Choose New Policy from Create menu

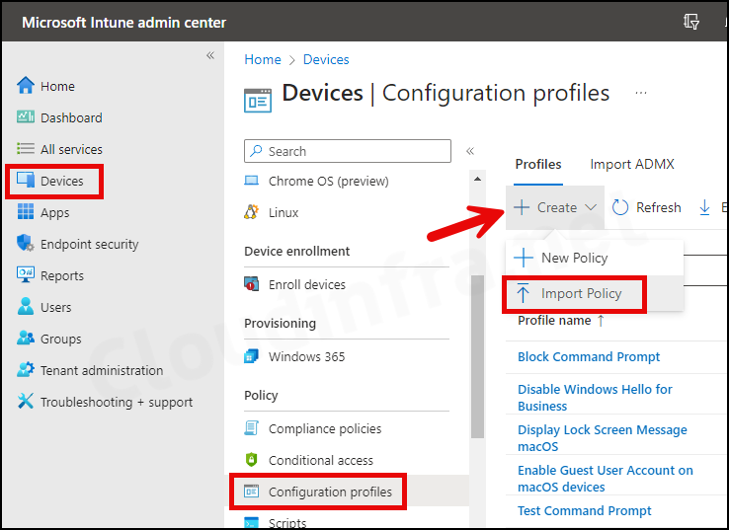595,258
